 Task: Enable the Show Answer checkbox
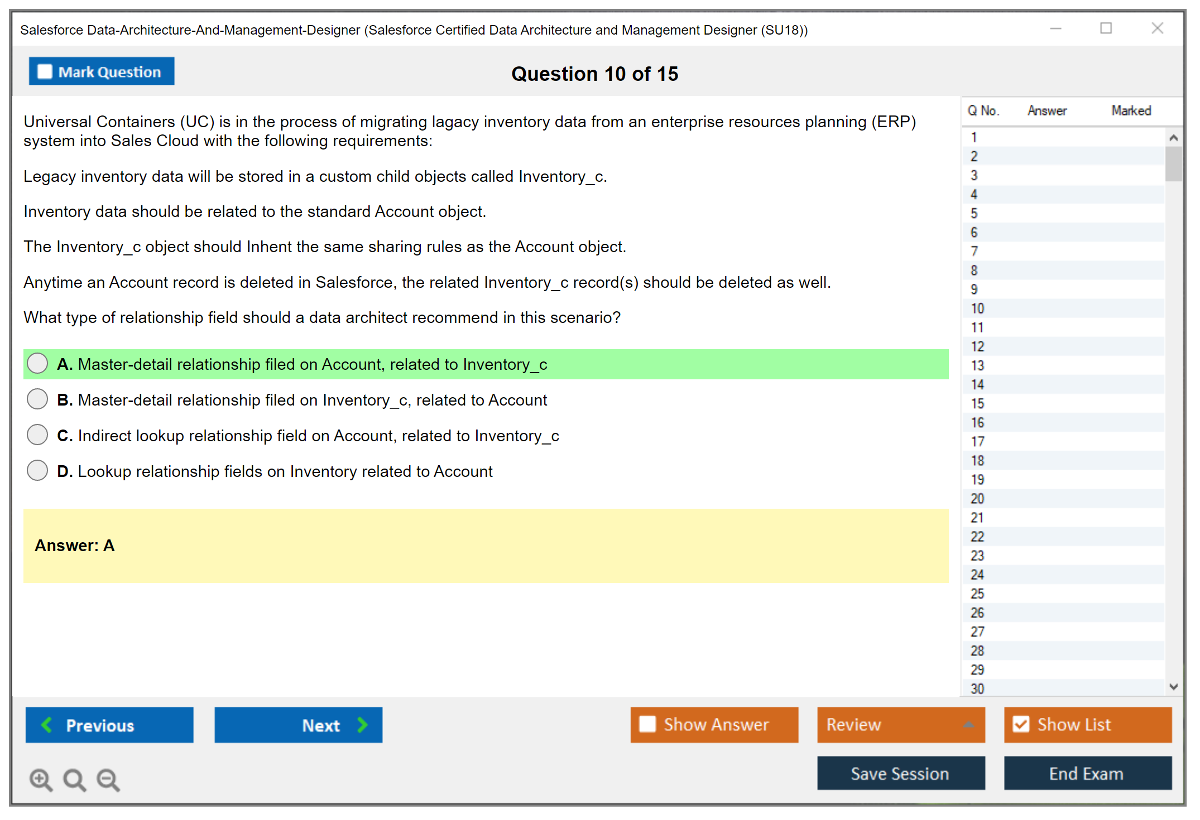[647, 724]
